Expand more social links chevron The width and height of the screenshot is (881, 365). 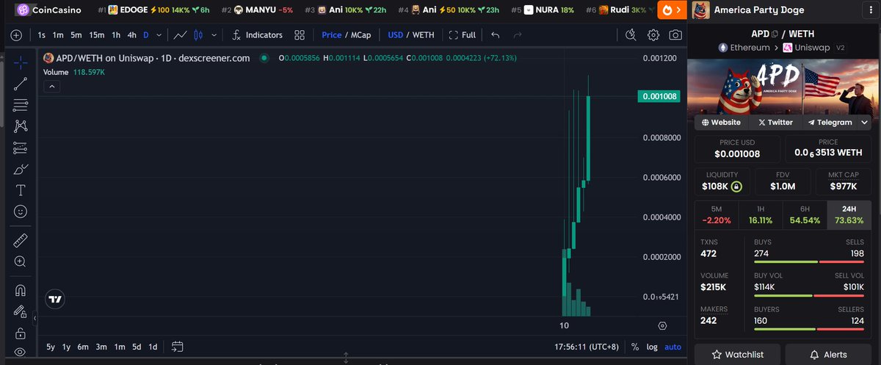point(865,123)
